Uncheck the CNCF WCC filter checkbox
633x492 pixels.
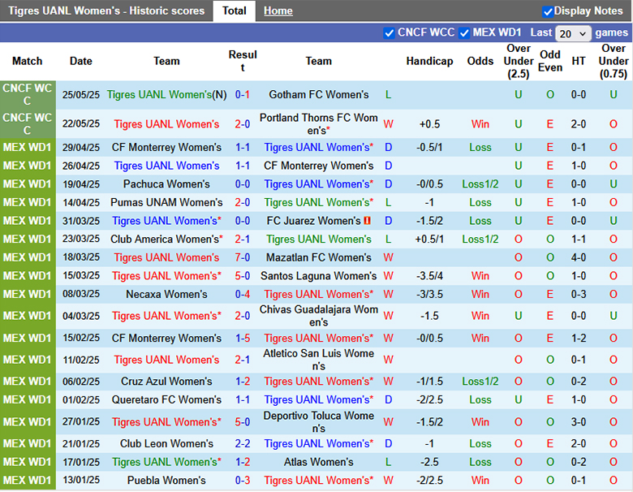point(390,33)
